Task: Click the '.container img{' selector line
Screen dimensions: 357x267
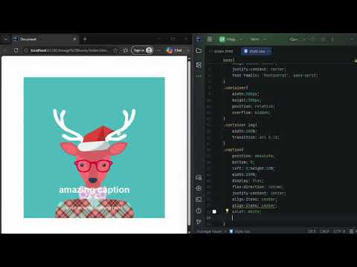Action: pyautogui.click(x=240, y=125)
